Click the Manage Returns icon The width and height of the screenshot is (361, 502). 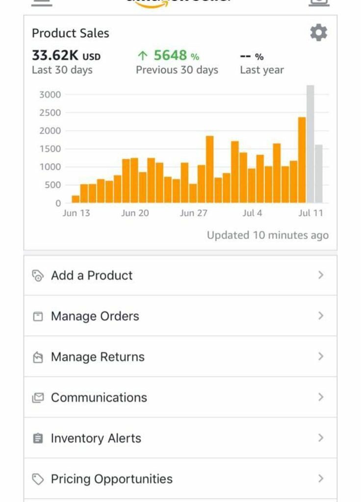38,357
